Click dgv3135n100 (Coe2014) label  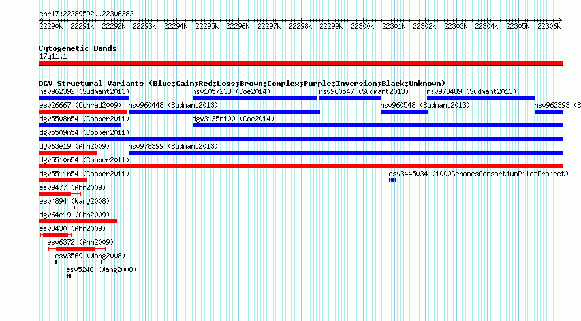tap(233, 119)
